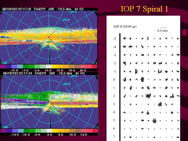This screenshot has height=141, width=188.
Task: Pick the magenta end swatch on the VG color bar
Action: pos(3,131)
